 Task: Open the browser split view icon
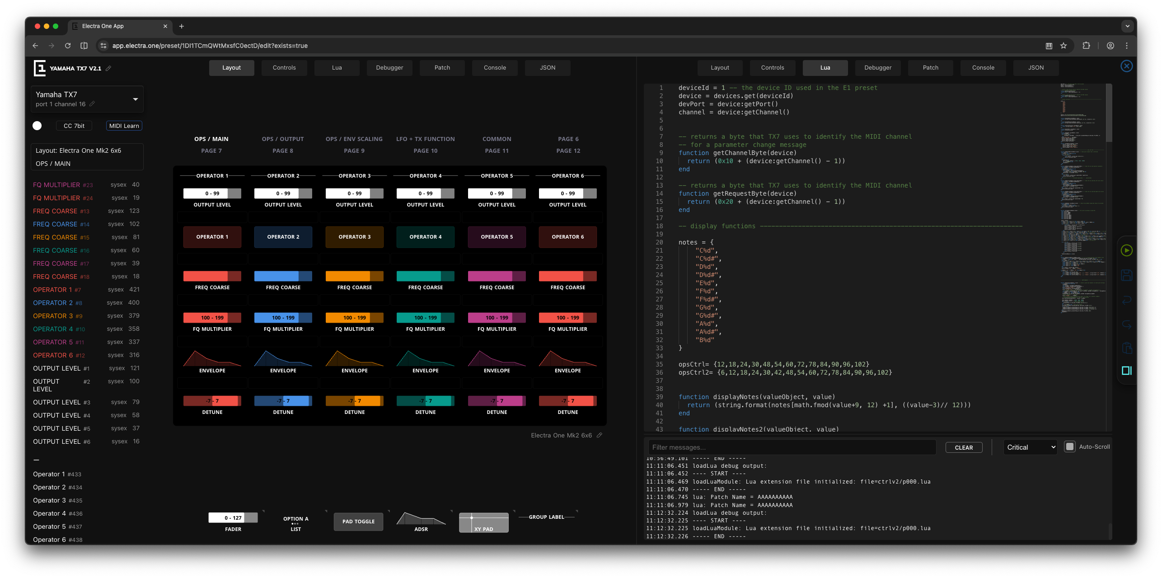(84, 46)
